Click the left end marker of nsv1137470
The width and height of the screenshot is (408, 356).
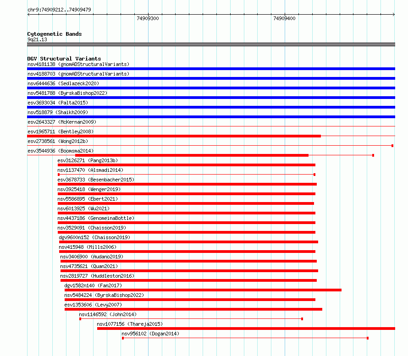pos(59,175)
